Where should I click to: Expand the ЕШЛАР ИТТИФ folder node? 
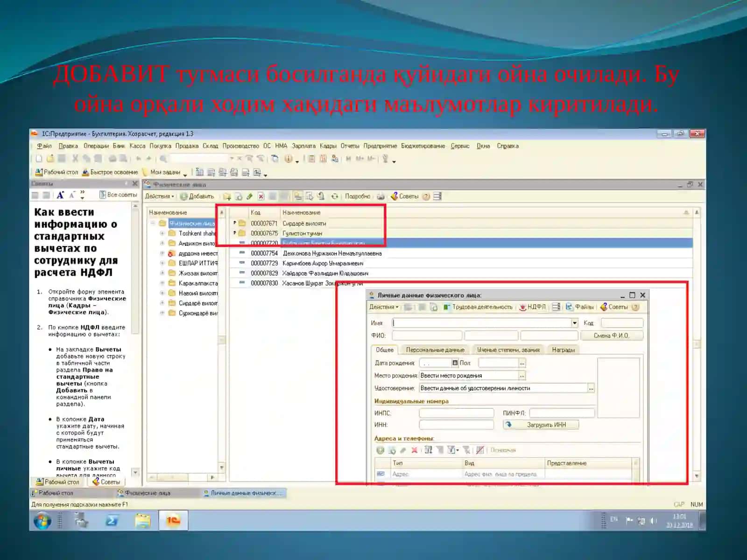click(162, 263)
